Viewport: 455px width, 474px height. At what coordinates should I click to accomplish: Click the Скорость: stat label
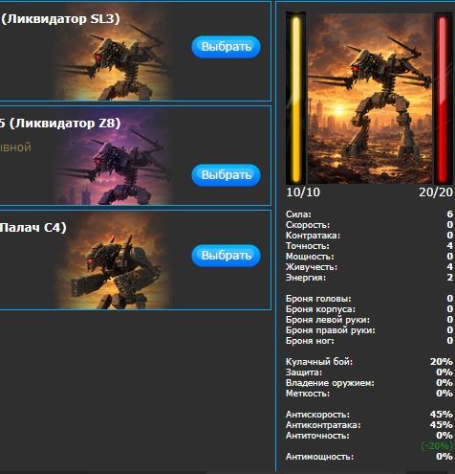coord(308,225)
